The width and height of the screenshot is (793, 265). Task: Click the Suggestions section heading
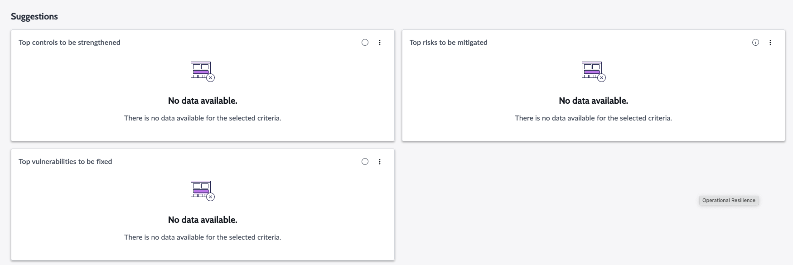34,16
